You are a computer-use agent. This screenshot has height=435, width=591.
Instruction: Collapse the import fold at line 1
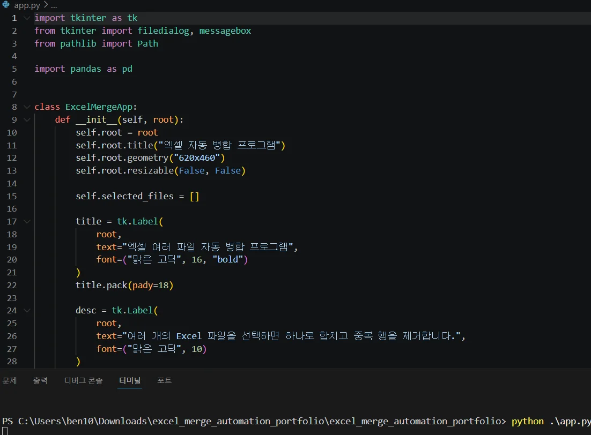click(x=27, y=18)
